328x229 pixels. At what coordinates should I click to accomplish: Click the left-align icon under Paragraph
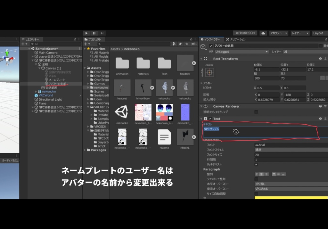pyautogui.click(x=257, y=174)
